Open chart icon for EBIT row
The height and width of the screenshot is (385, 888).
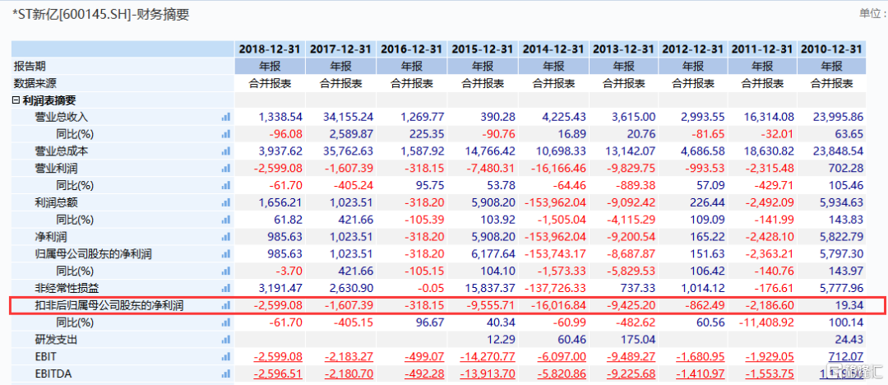tap(226, 357)
